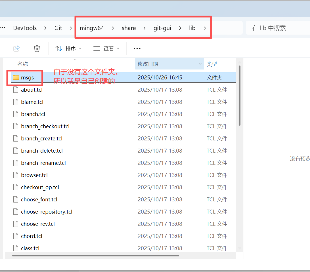Click the scroll-down arrow of vertical scrollbar
This screenshot has width=310, height=272.
(240, 248)
